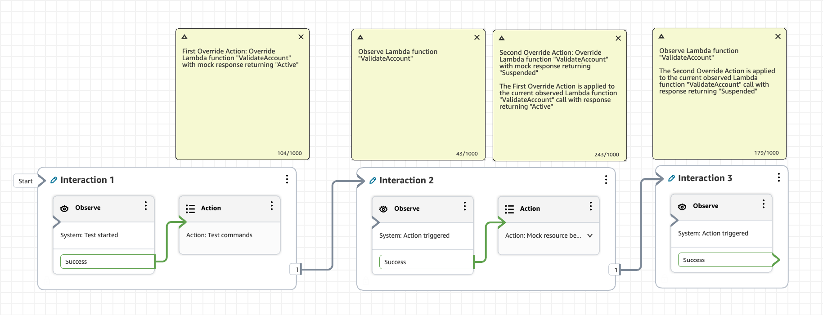Collapse the First Override Action note

click(x=184, y=37)
